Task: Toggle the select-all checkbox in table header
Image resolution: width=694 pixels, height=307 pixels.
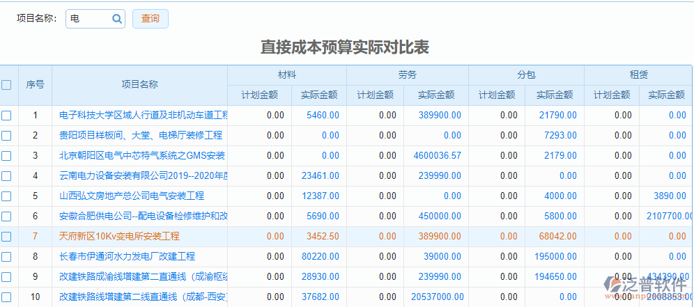Action: pyautogui.click(x=6, y=85)
